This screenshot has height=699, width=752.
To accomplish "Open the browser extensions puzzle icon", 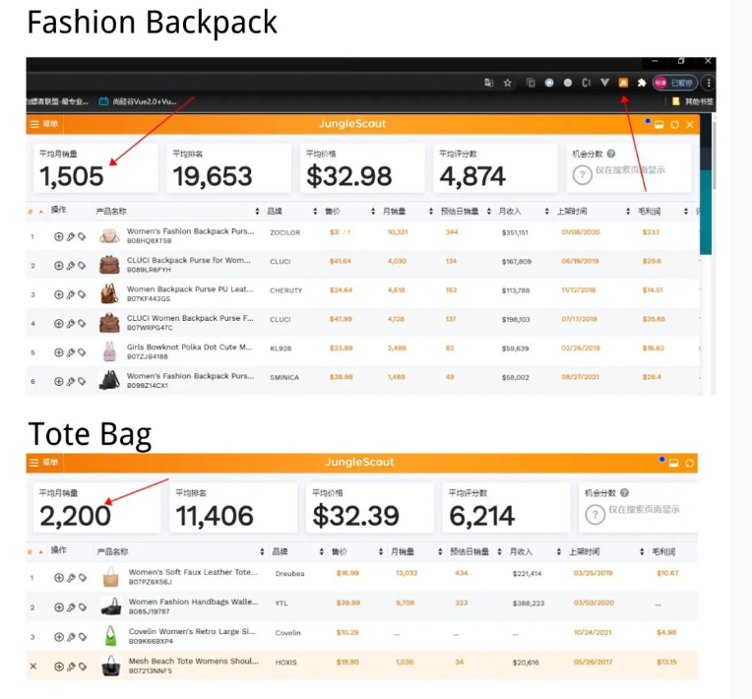I will coord(642,83).
